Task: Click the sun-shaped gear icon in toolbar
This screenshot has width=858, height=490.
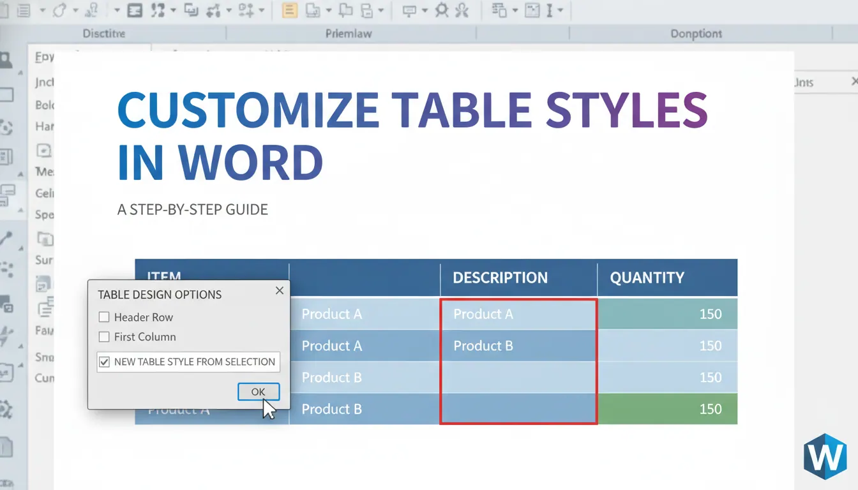Action: pyautogui.click(x=443, y=10)
